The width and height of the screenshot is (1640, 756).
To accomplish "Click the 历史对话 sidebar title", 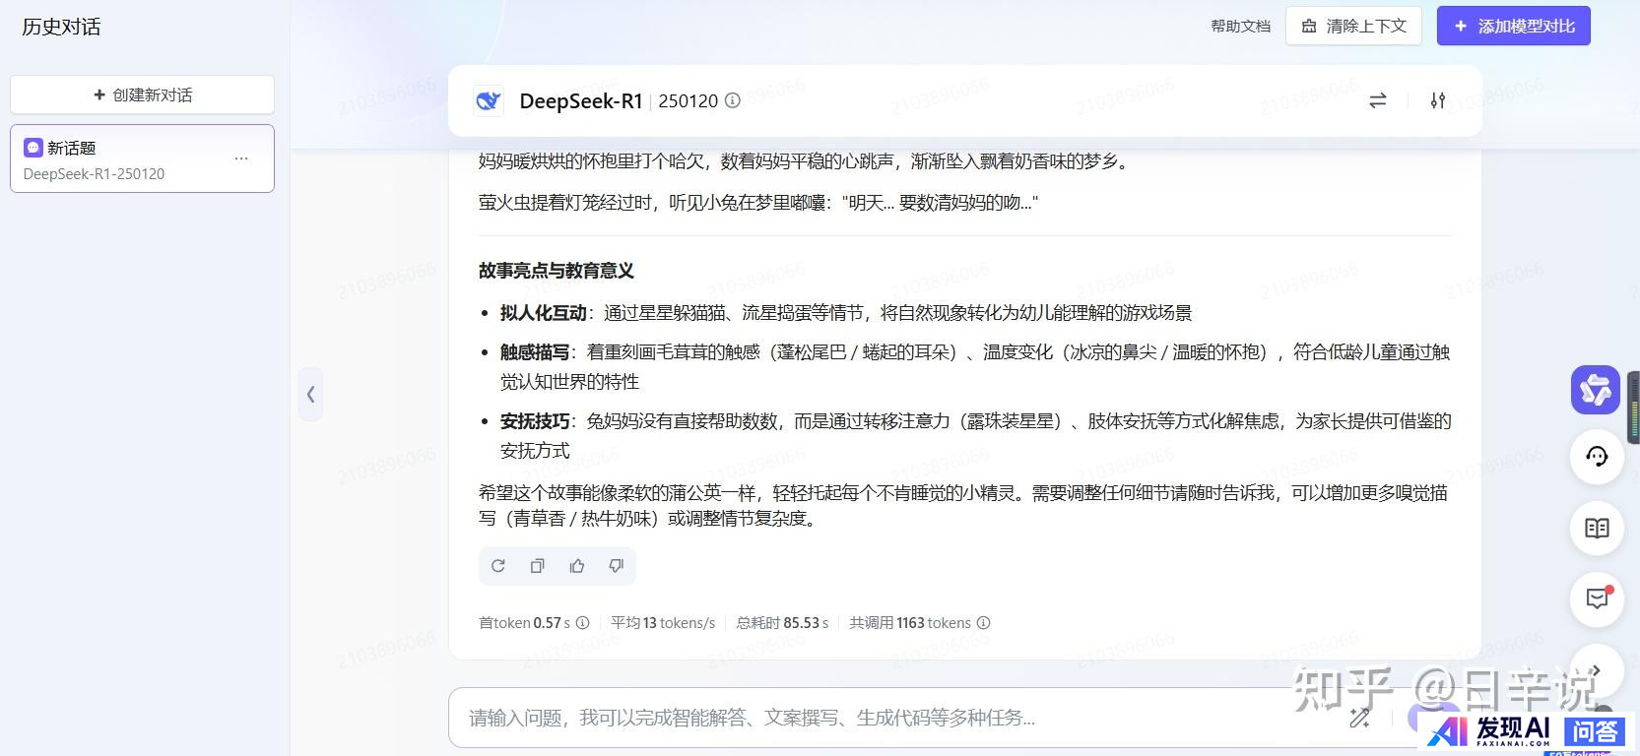I will click(61, 27).
